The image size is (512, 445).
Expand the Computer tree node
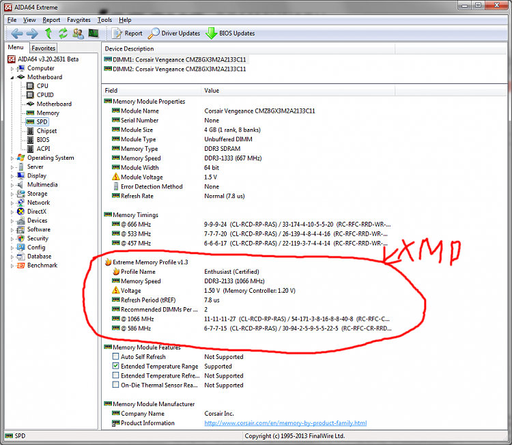[x=12, y=68]
